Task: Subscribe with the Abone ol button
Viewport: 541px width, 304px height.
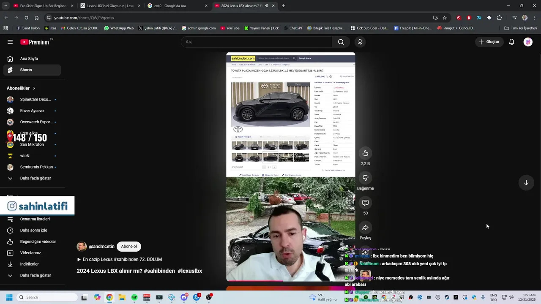Action: pos(129,247)
